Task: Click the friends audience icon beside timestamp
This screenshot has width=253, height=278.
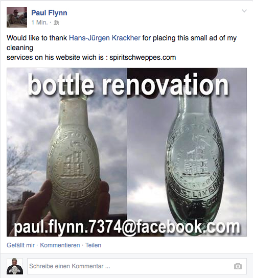Action: pos(56,22)
